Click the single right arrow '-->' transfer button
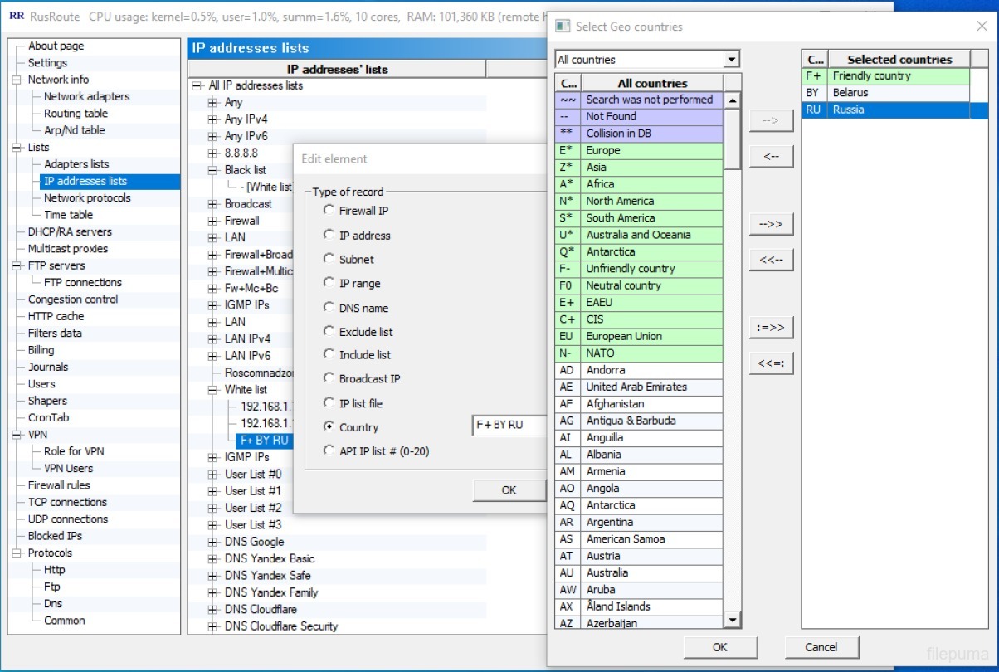This screenshot has height=672, width=999. (771, 121)
